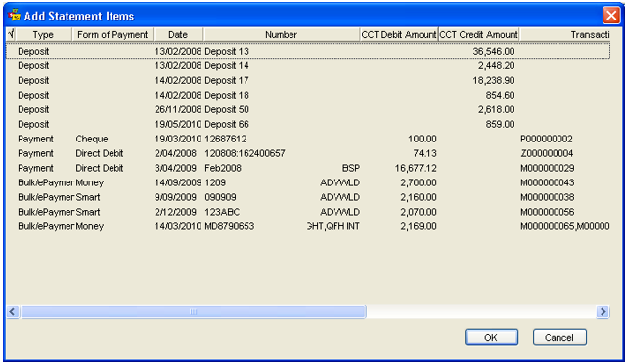
Task: Click the Cancel button
Action: point(559,338)
